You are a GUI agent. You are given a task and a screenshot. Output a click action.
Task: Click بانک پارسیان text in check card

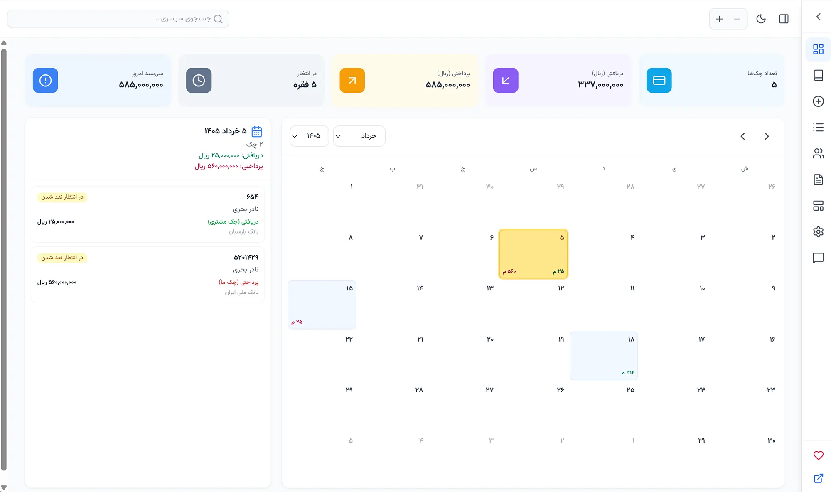(243, 231)
